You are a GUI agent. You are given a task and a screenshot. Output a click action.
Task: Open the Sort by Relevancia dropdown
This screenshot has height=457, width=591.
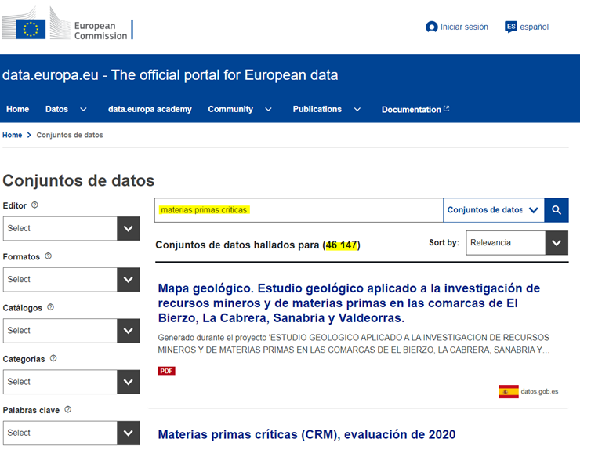point(517,243)
